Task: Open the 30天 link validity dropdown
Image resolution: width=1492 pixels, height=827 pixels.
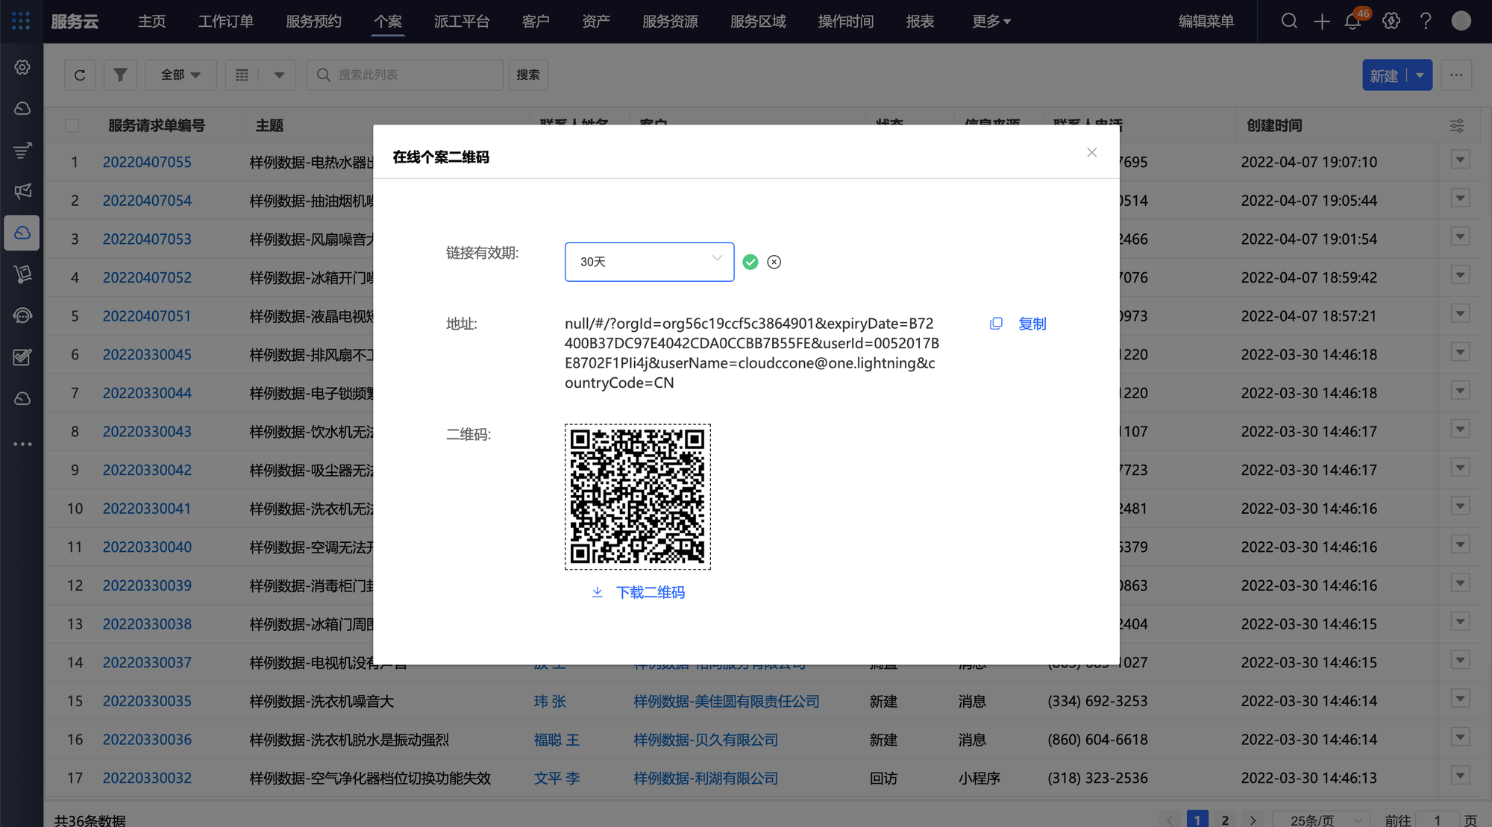Action: (649, 262)
